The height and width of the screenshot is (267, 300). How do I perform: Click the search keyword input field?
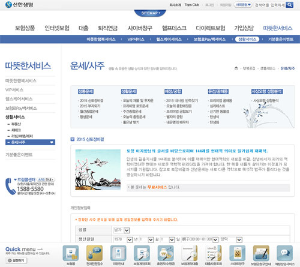tap(269, 5)
